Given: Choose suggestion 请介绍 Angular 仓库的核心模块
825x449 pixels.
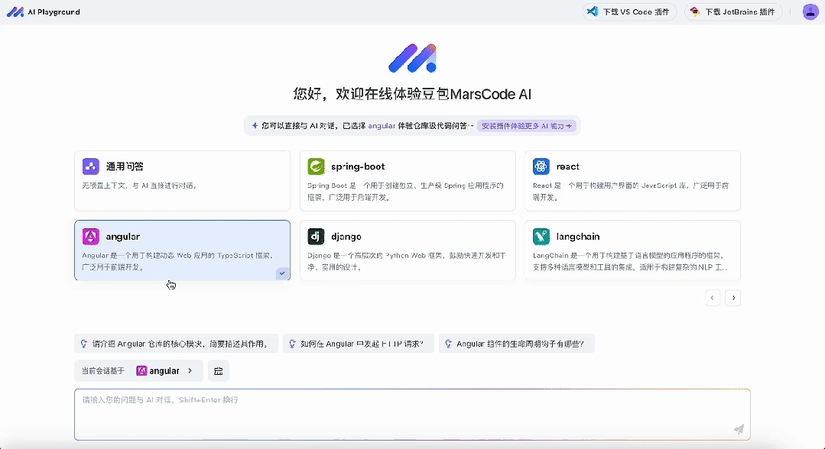Looking at the screenshot, I should (177, 344).
